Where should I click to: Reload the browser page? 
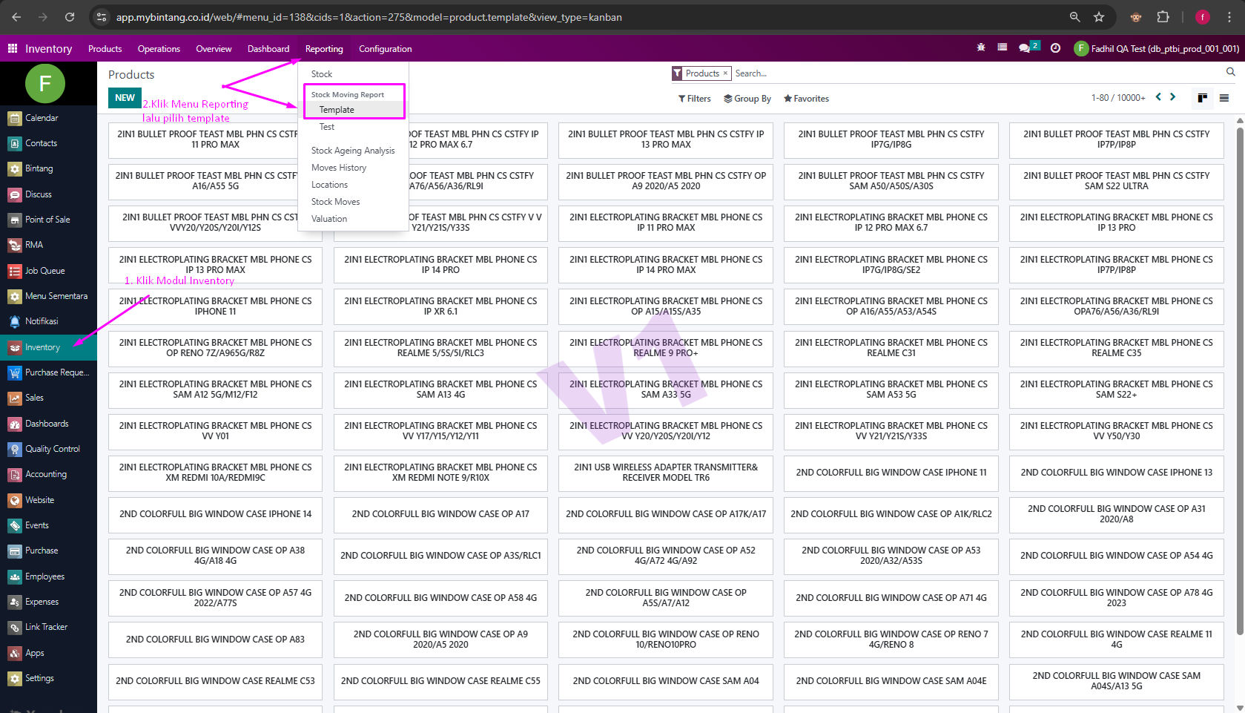tap(70, 16)
